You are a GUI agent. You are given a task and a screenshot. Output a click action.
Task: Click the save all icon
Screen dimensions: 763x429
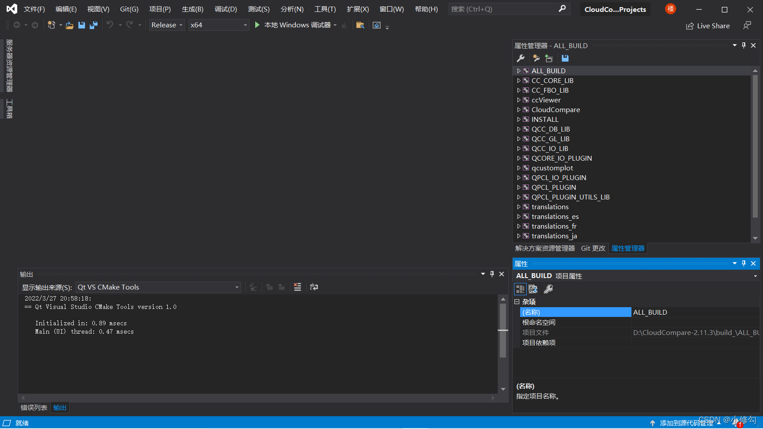coord(94,25)
